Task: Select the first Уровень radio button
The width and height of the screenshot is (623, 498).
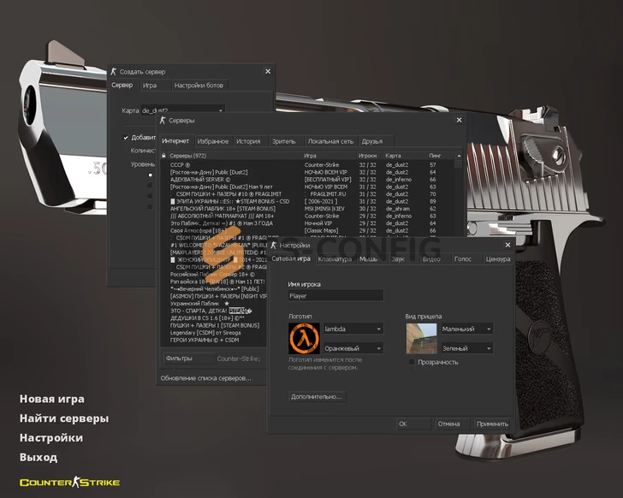Action: pos(151,175)
